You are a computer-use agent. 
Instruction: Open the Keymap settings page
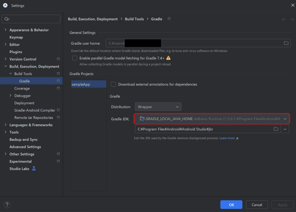coord(16,37)
